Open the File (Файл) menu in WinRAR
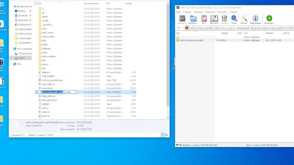The image size is (294, 165). (x=178, y=12)
